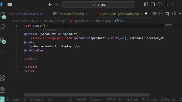Open the customize layout icon
This screenshot has height=102, width=182.
point(166,5)
